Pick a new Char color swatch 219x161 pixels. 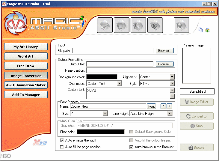pyautogui.click(x=101, y=132)
